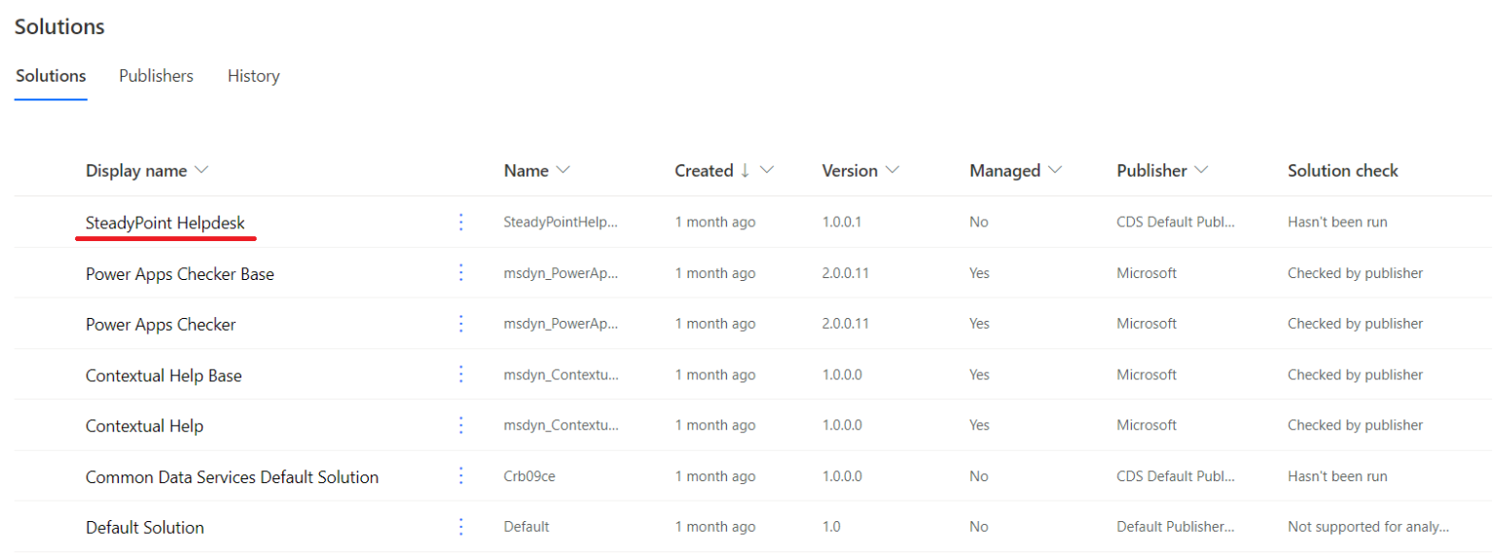This screenshot has height=560, width=1495.
Task: Select the Solutions tab
Action: pyautogui.click(x=50, y=76)
